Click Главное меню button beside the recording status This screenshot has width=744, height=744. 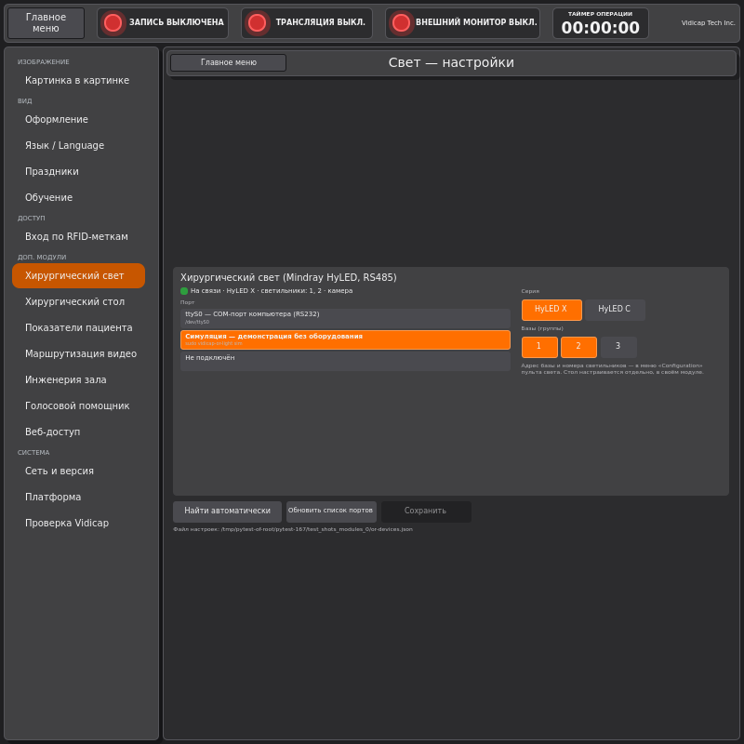[x=46, y=22]
